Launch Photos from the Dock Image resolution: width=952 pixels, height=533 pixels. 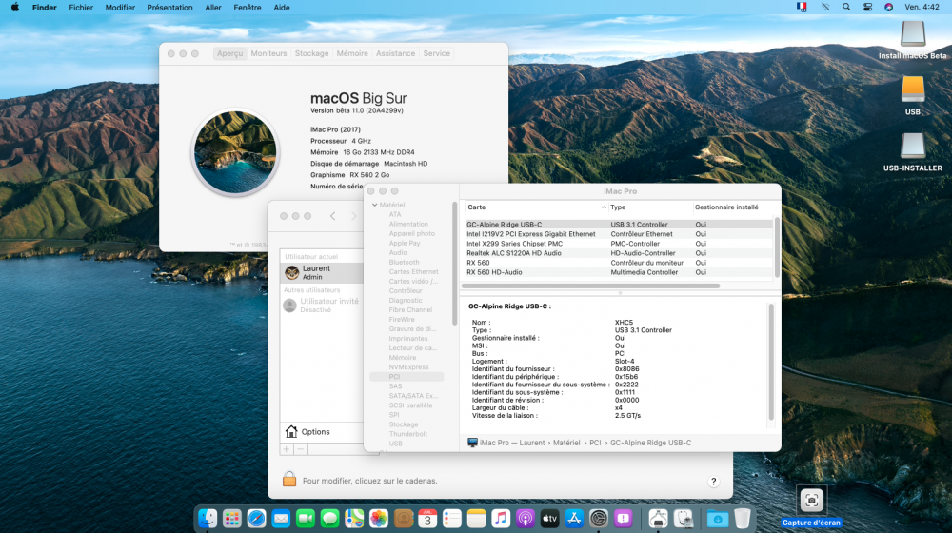(378, 519)
